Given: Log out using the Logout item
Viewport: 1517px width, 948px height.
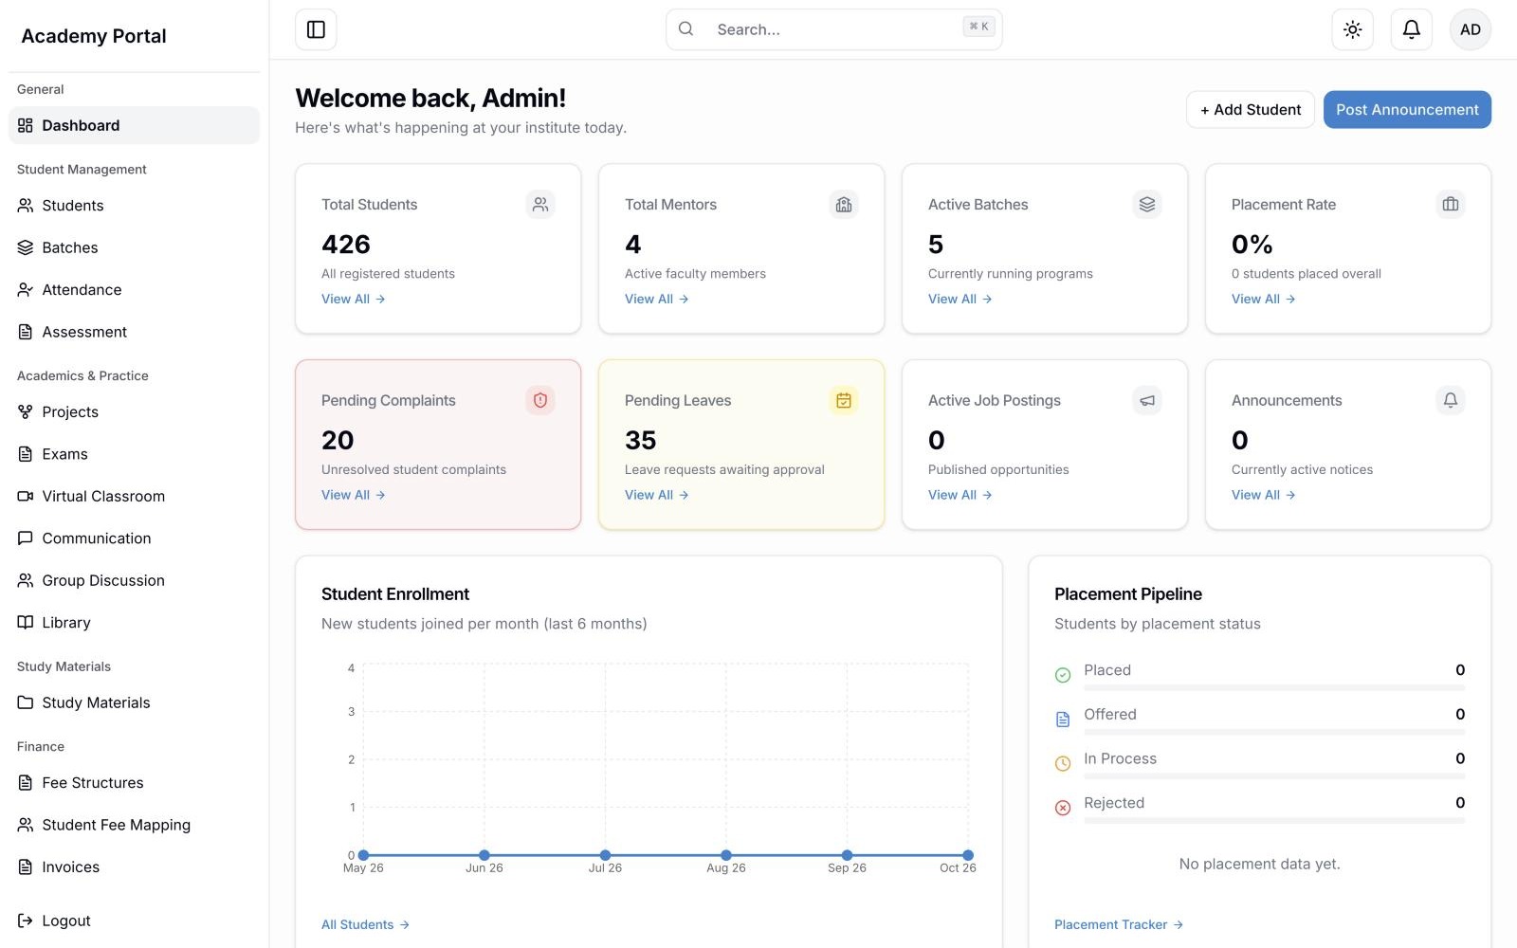Looking at the screenshot, I should [x=134, y=921].
